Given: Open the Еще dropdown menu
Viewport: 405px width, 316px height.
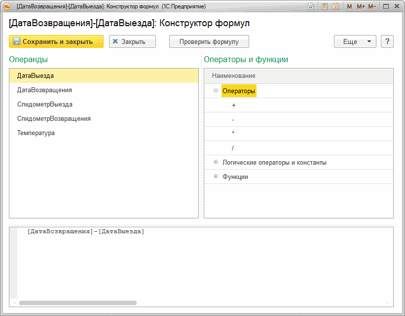Looking at the screenshot, I should click(x=355, y=41).
